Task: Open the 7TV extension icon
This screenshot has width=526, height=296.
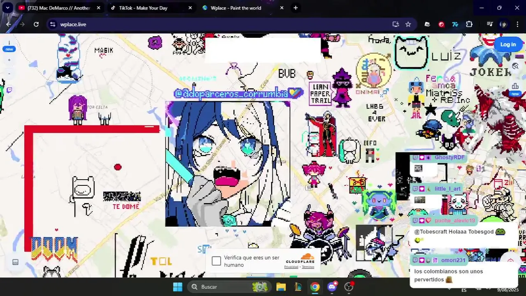Action: click(455, 24)
